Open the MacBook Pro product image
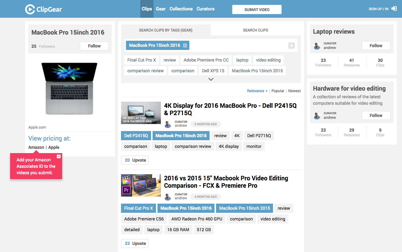This screenshot has width=402, height=252. pos(69,88)
